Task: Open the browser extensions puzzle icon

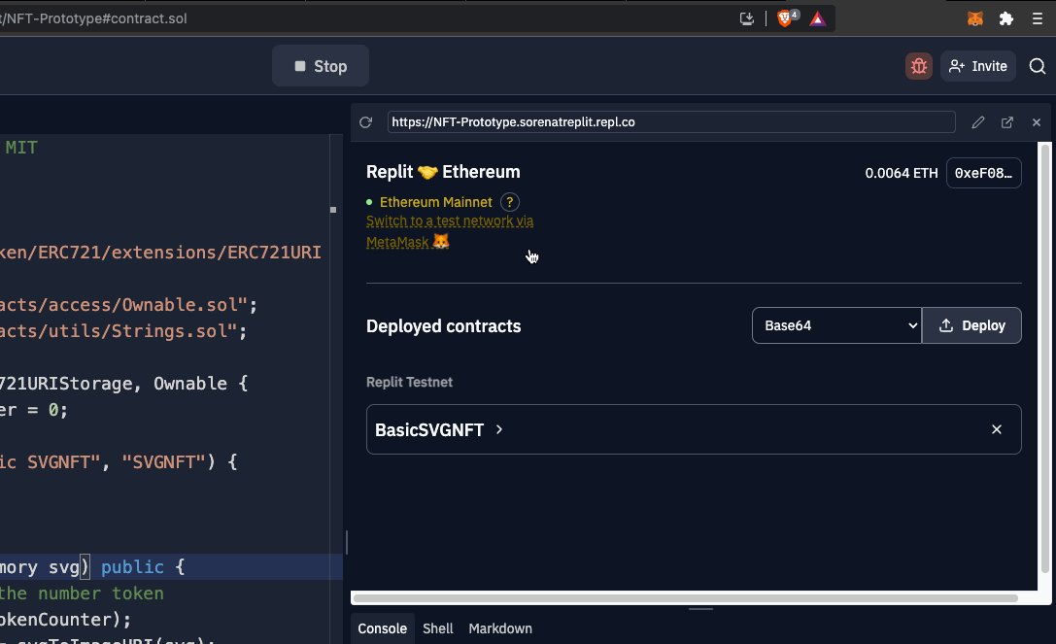Action: [x=1006, y=18]
